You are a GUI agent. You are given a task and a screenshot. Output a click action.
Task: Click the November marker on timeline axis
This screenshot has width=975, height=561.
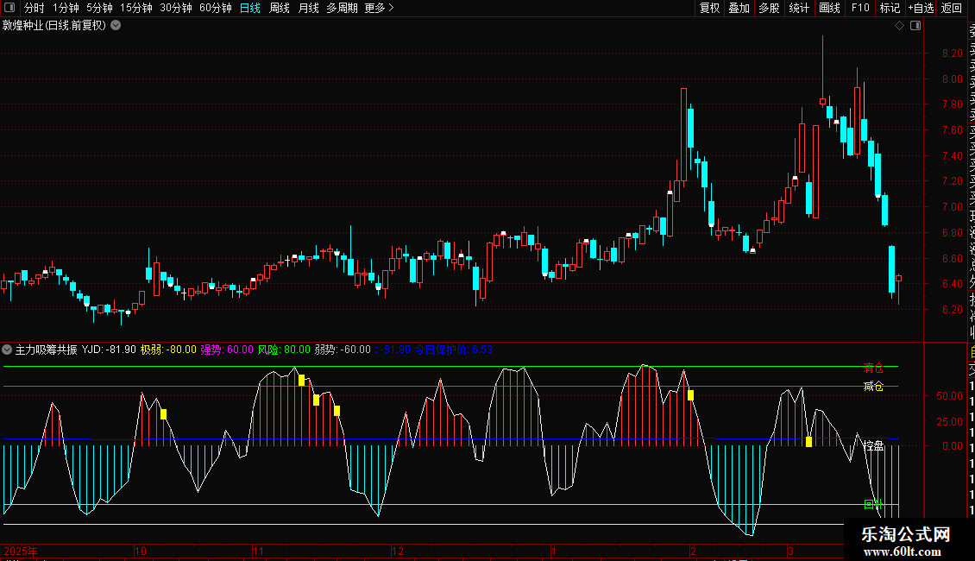256,551
